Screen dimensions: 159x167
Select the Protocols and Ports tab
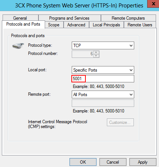click(23, 24)
